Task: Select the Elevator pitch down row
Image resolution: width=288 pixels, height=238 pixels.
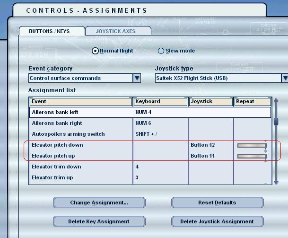Action: [x=150, y=145]
